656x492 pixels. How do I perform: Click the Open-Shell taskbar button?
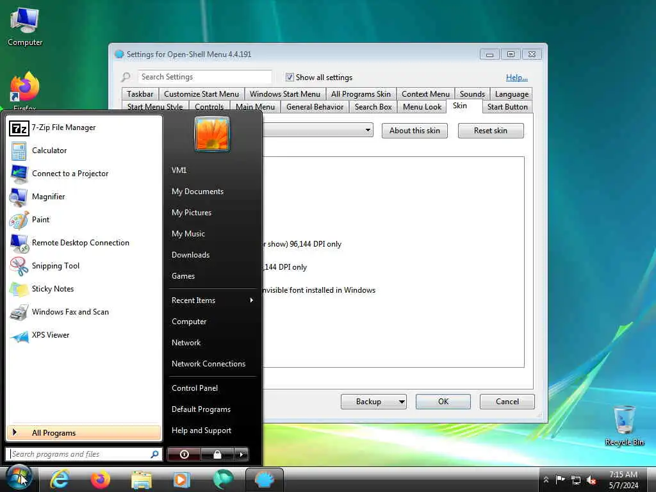[265, 479]
